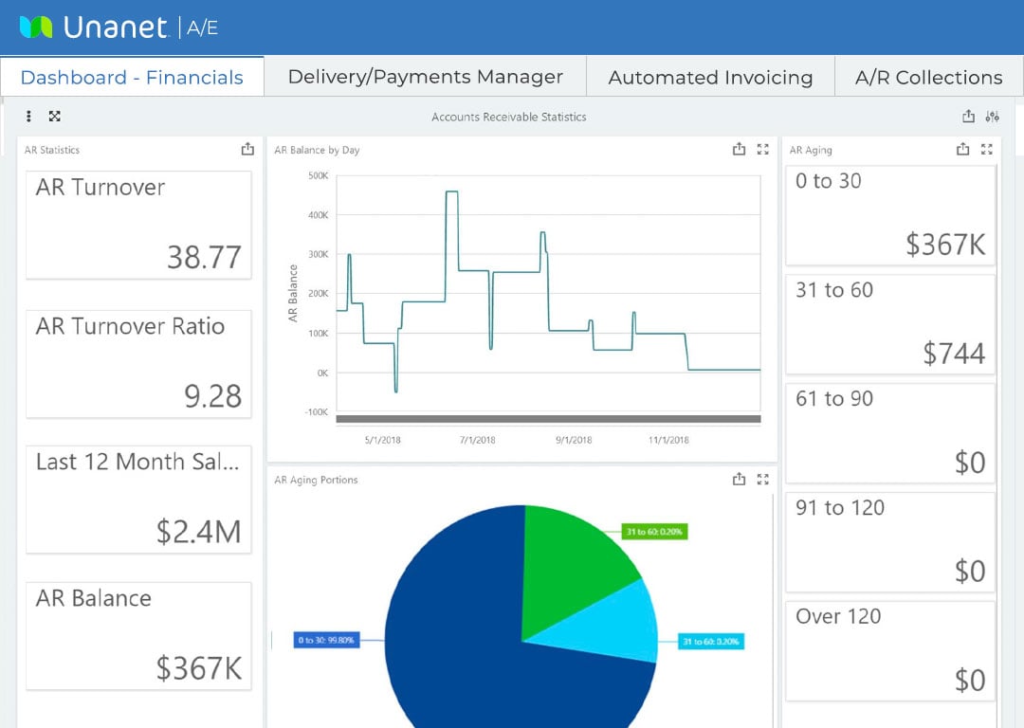Click the cyan '31 to 60: 0.20%' label
The width and height of the screenshot is (1024, 728).
point(710,641)
